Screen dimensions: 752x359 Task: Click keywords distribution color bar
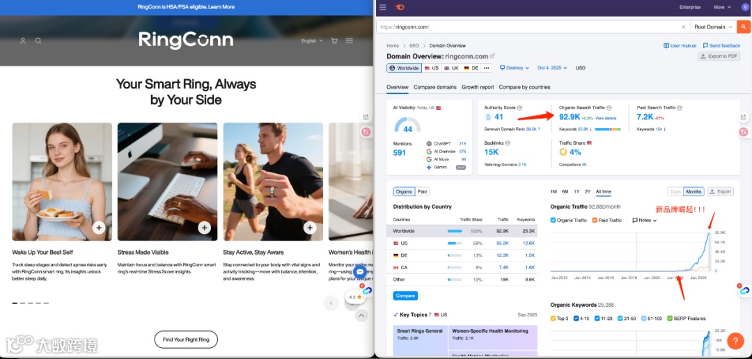coord(608,129)
